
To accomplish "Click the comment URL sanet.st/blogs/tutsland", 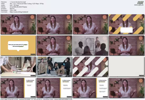I will [x=19, y=12].
